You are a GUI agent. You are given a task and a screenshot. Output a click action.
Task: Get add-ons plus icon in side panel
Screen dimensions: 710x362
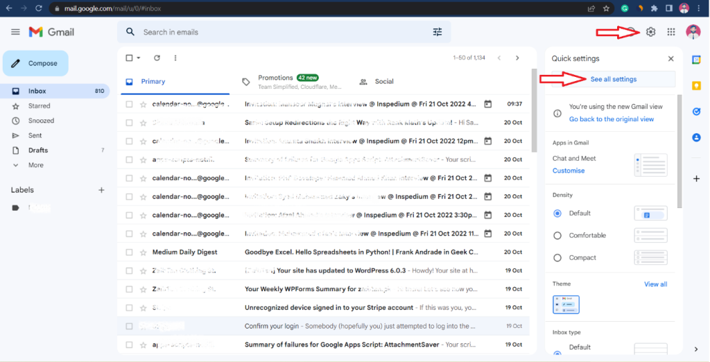tap(696, 178)
